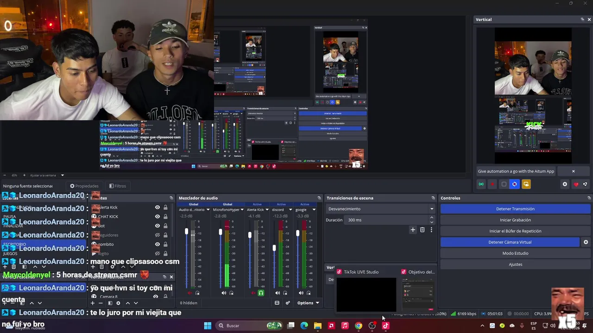Click the discord volume fader handle

coord(274,248)
